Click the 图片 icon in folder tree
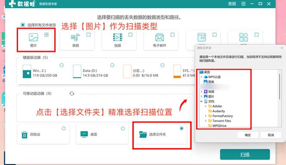Viewport: 286px width, 165px height. [206, 96]
